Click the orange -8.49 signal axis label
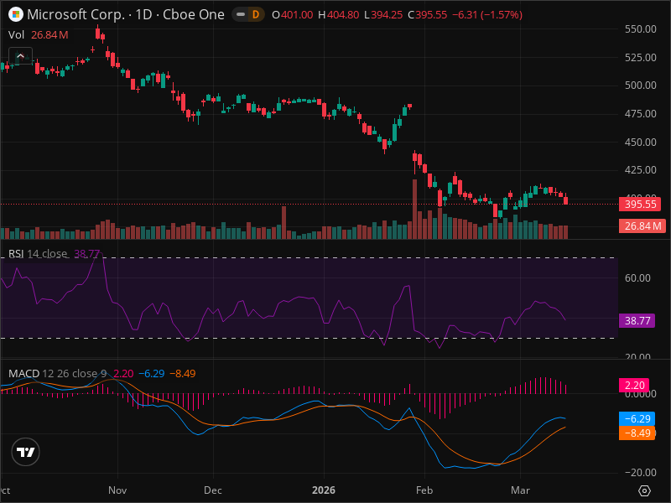This screenshot has width=671, height=503. coord(637,433)
